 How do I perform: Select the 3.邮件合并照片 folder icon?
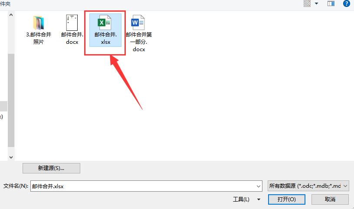tap(38, 23)
